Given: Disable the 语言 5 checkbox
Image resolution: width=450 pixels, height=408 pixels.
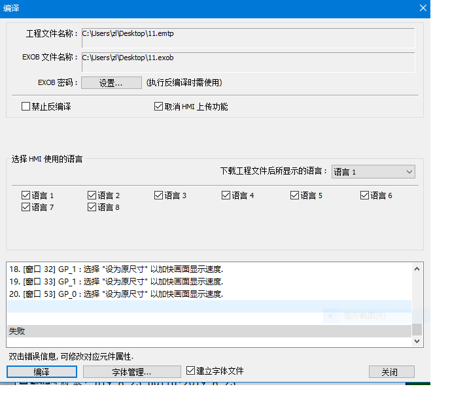Looking at the screenshot, I should (x=295, y=195).
